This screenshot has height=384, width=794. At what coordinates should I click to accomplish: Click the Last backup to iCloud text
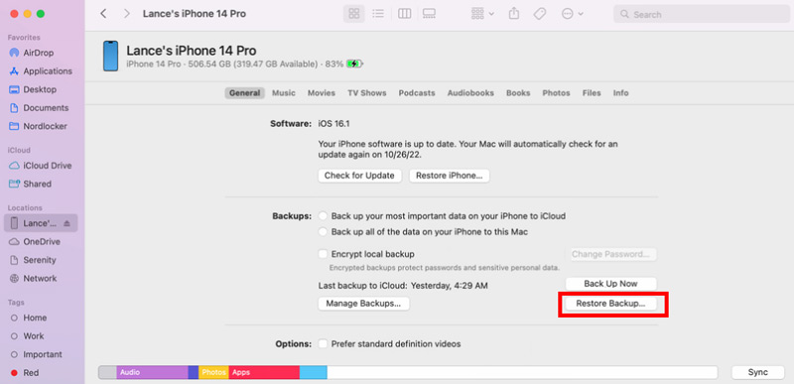point(403,286)
